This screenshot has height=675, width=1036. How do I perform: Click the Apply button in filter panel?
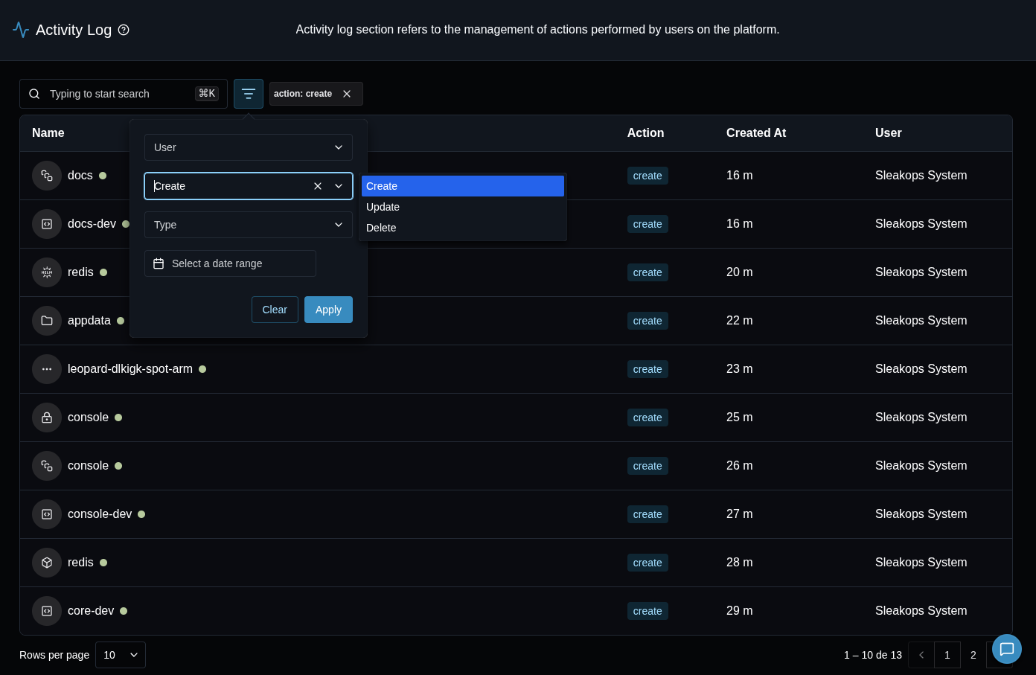point(328,310)
